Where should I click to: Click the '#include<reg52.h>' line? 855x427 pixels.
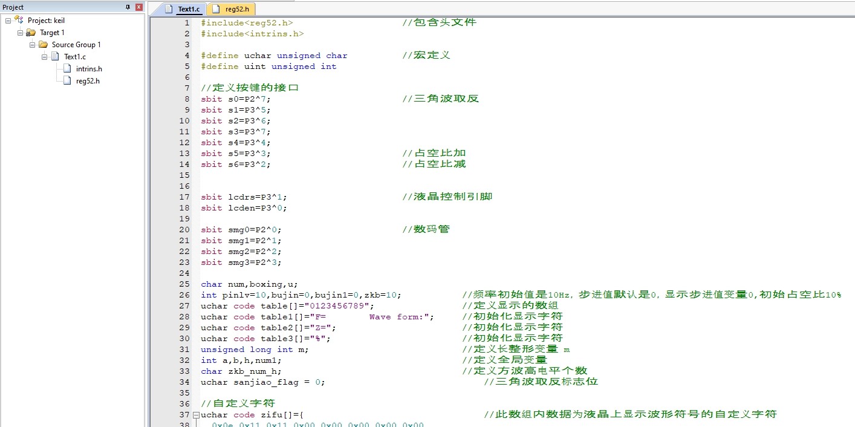pyautogui.click(x=247, y=23)
